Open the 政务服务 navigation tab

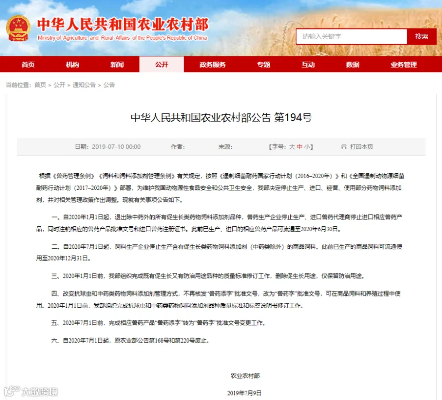click(213, 64)
